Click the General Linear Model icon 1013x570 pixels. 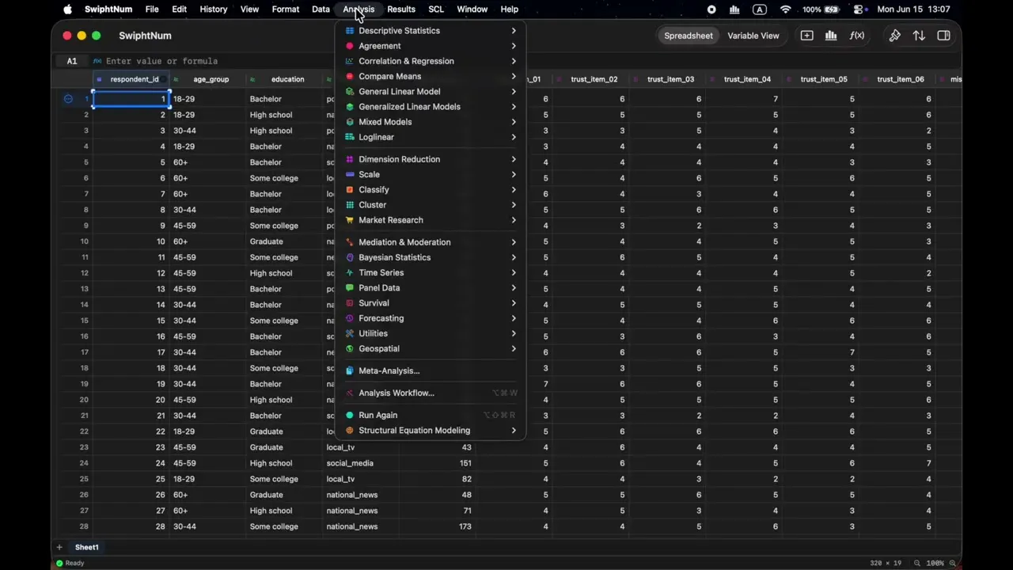click(x=350, y=92)
